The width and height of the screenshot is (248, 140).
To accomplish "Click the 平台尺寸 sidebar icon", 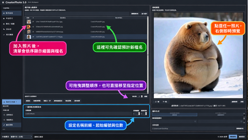I will (4, 18).
